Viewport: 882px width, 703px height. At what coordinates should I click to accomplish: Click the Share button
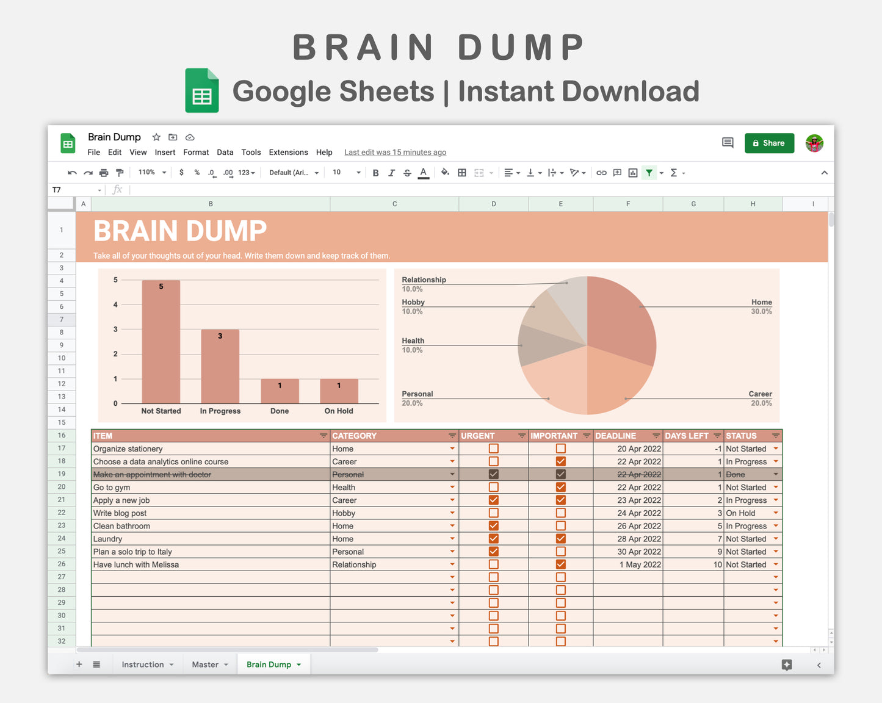pyautogui.click(x=769, y=143)
